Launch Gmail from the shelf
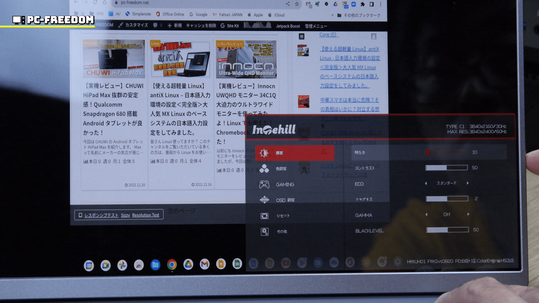Viewport: 539px width, 303px height. (205, 264)
